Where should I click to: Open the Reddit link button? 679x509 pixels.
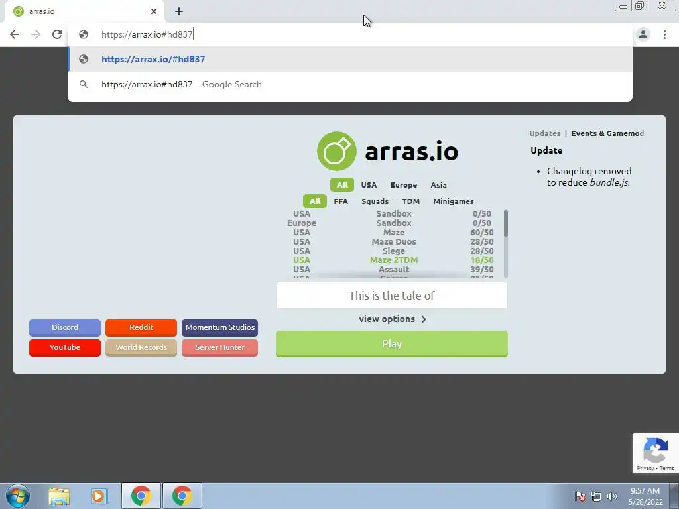(x=141, y=327)
